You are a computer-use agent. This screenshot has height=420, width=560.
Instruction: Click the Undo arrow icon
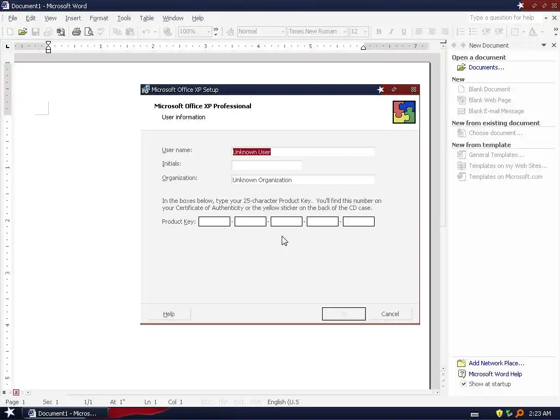tap(145, 32)
